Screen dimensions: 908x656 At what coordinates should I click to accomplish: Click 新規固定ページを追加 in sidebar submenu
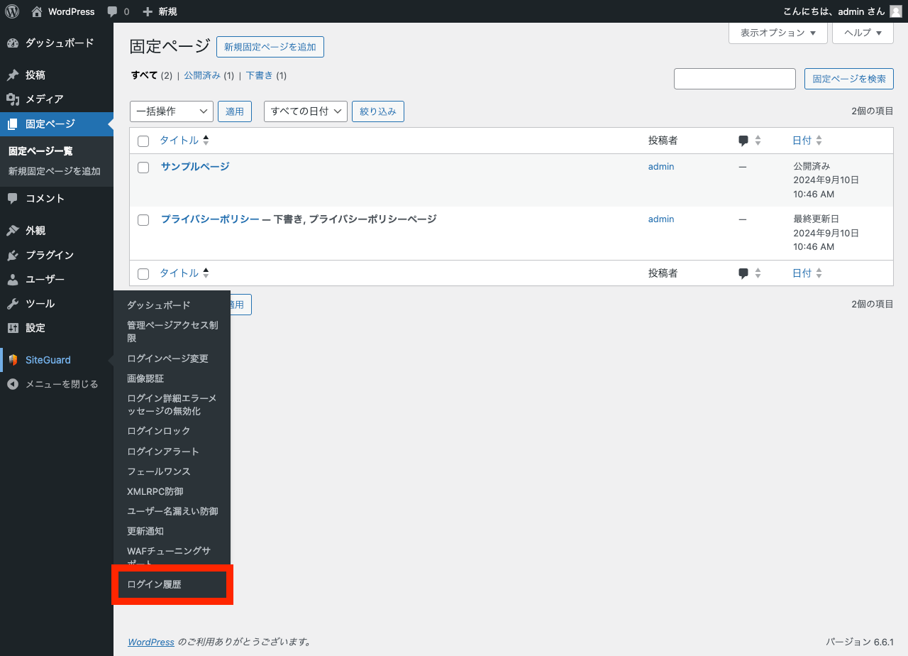coord(54,171)
